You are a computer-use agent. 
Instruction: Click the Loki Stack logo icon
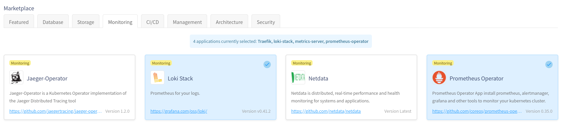pyautogui.click(x=157, y=78)
